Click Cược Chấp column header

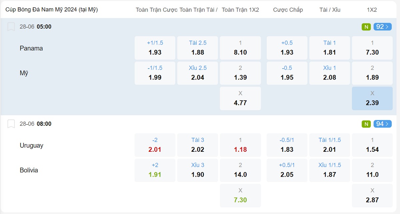pos(288,10)
